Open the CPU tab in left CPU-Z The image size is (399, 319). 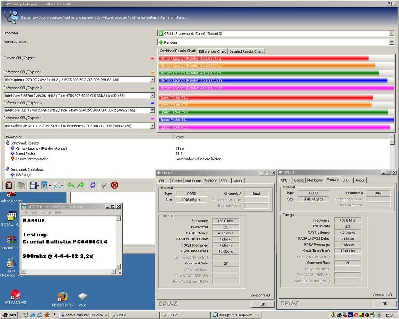click(x=162, y=181)
